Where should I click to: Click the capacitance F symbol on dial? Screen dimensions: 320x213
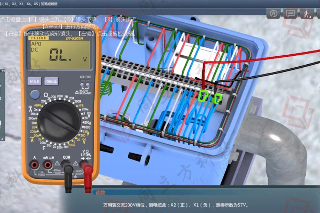click(x=44, y=148)
